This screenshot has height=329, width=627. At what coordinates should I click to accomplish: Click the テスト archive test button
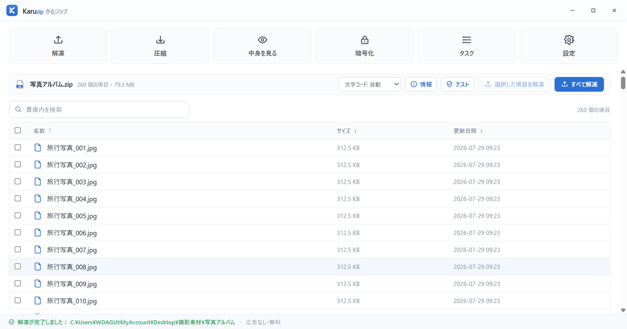[457, 84]
